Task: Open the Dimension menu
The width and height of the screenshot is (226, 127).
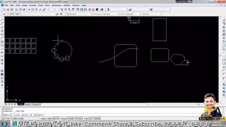Action: (x=56, y=5)
